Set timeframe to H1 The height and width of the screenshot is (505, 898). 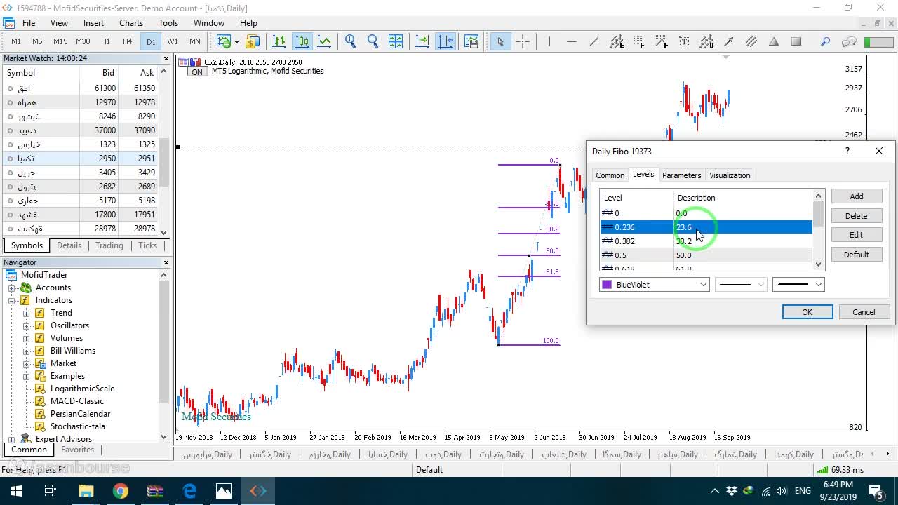tap(105, 41)
